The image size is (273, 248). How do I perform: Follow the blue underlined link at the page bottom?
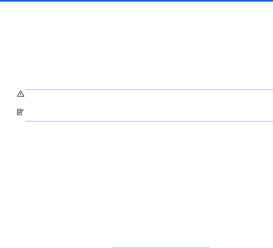(x=161, y=247)
